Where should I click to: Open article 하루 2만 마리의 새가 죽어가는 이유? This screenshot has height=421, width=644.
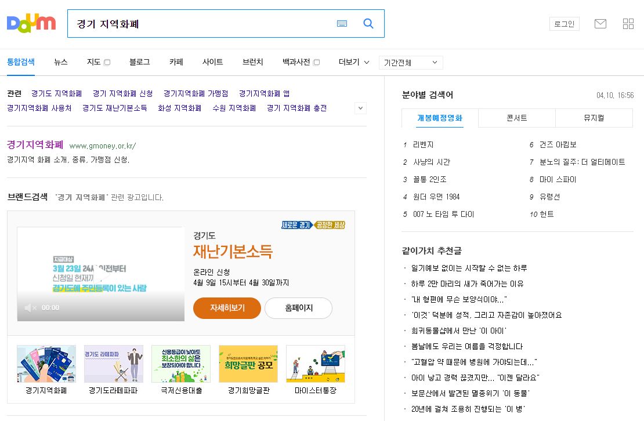468,284
